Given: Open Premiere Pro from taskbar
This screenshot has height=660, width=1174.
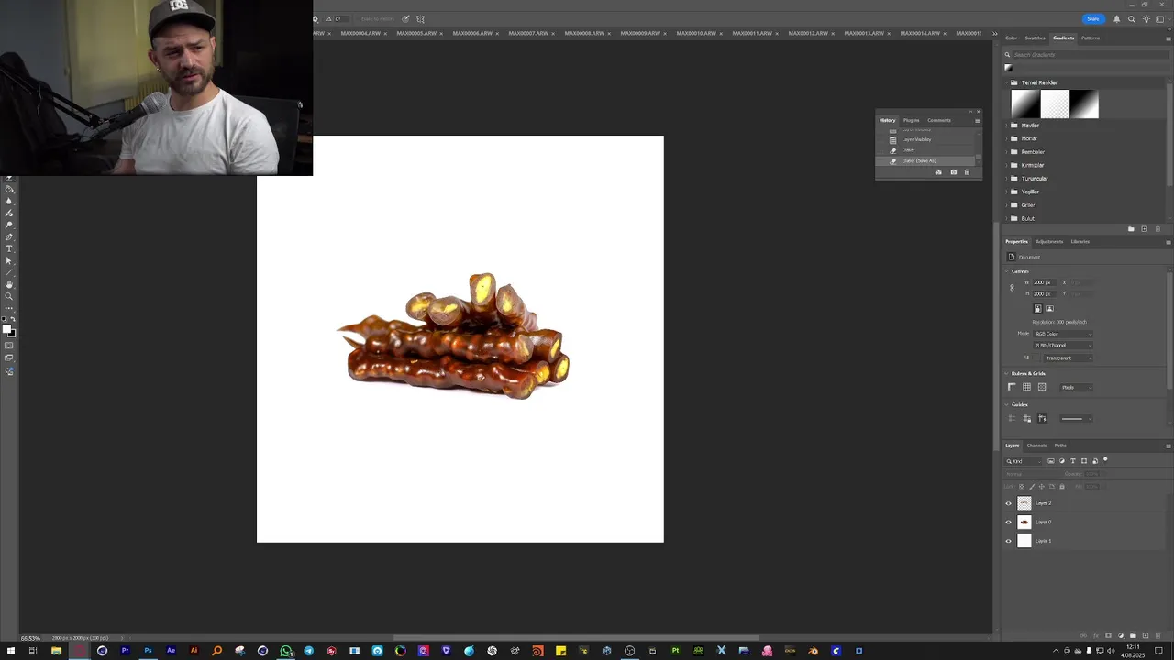Looking at the screenshot, I should click(125, 651).
